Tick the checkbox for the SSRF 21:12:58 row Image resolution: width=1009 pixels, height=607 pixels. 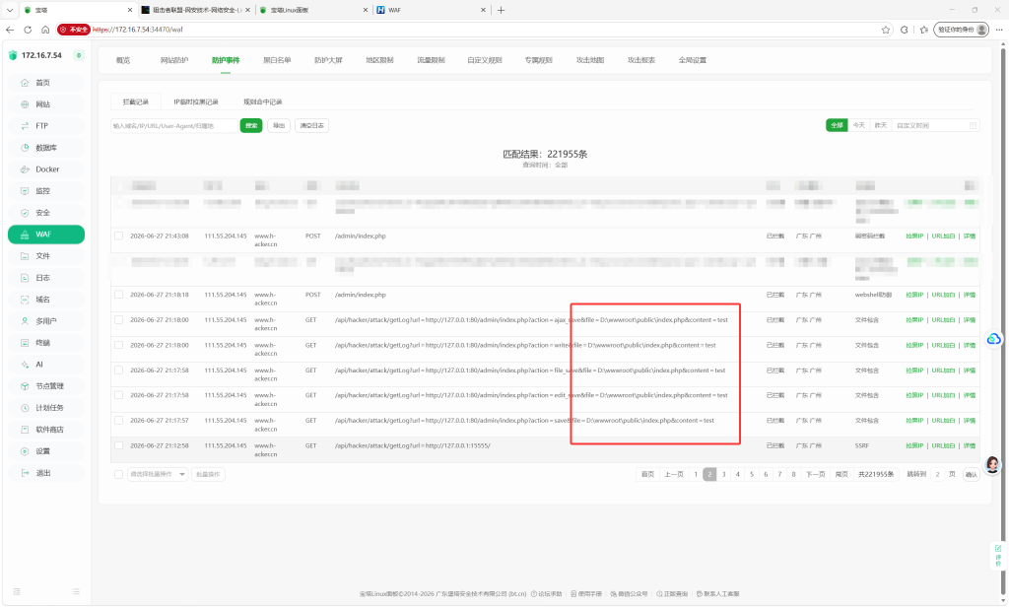[x=118, y=445]
